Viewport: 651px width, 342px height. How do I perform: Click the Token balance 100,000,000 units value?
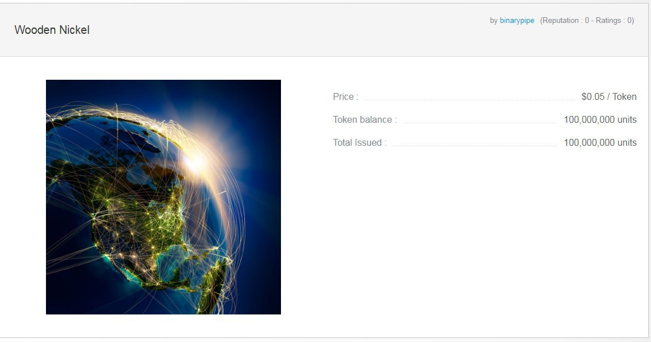pos(600,120)
